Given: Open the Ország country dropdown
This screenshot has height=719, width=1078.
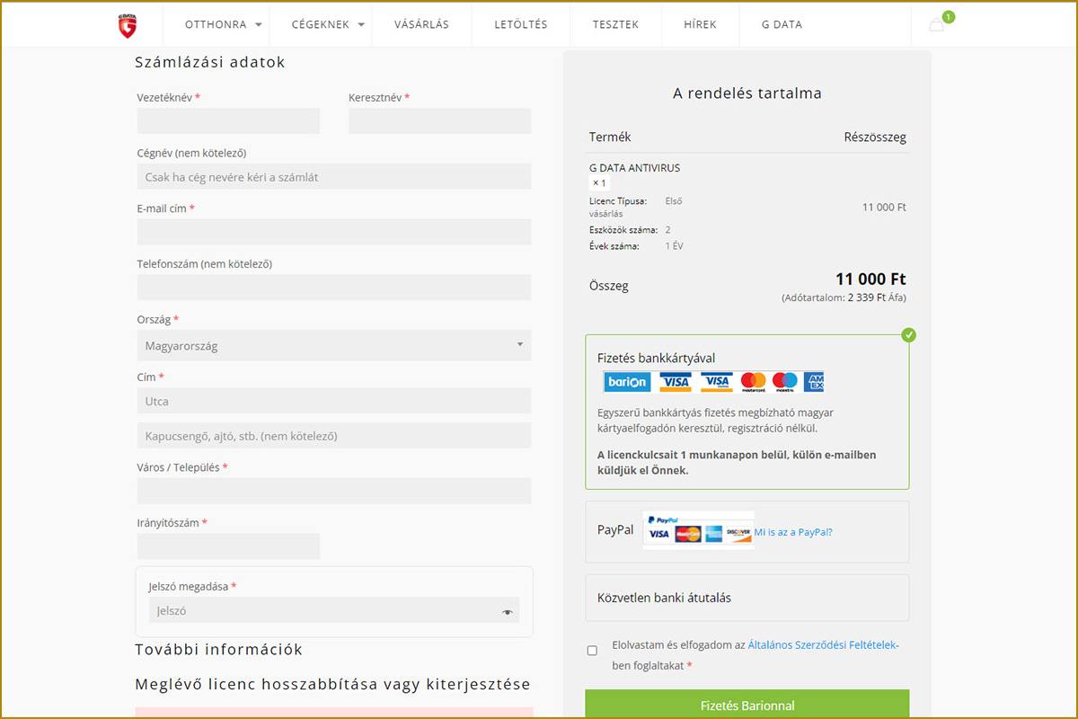Looking at the screenshot, I should pos(334,345).
